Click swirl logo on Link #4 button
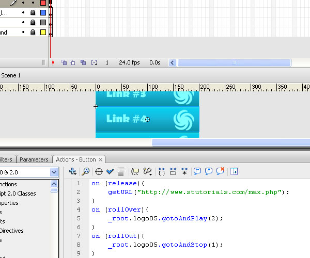Viewport: 310px width, 258px height. tap(183, 120)
